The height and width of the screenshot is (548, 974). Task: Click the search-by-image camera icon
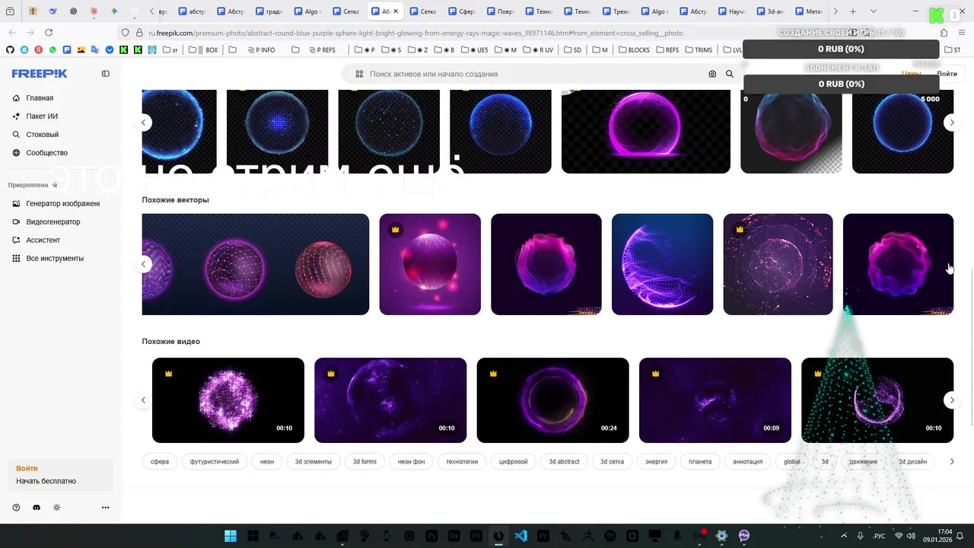pos(712,74)
